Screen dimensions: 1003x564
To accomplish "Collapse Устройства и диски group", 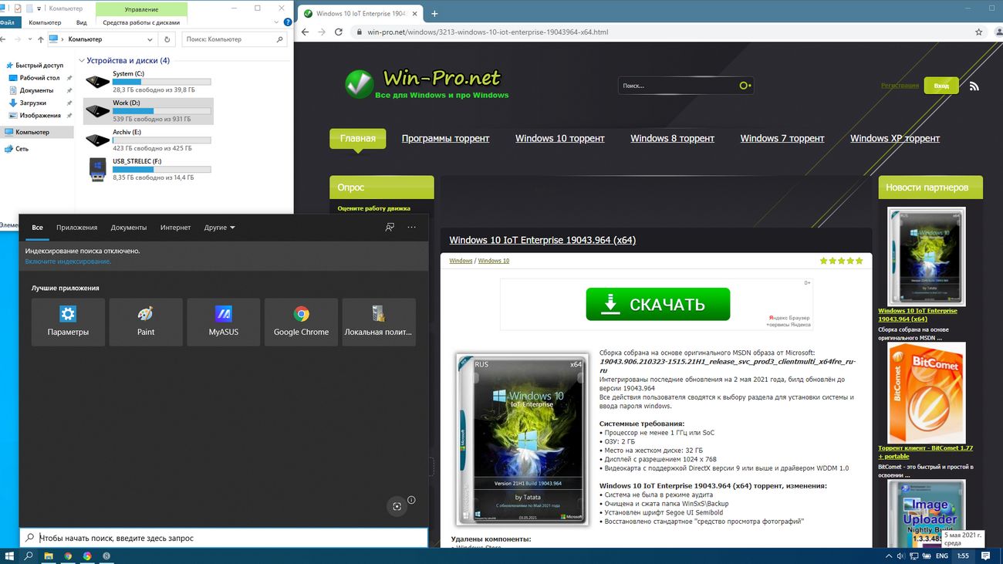I will point(82,60).
